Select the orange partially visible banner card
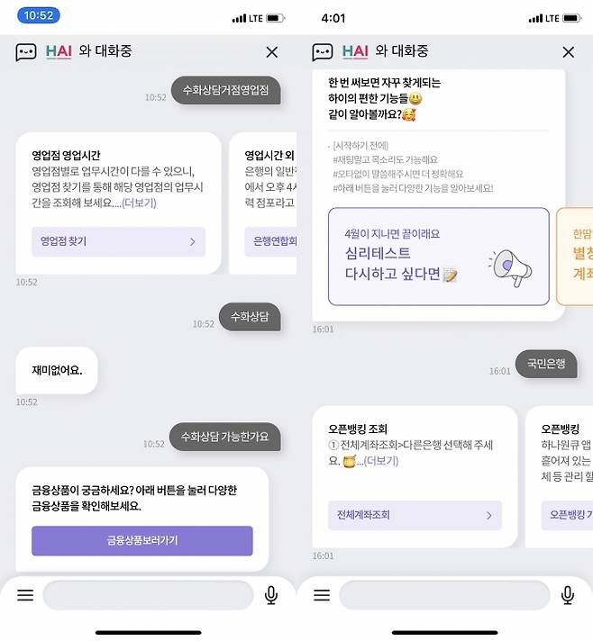The height and width of the screenshot is (641, 593). click(x=575, y=257)
